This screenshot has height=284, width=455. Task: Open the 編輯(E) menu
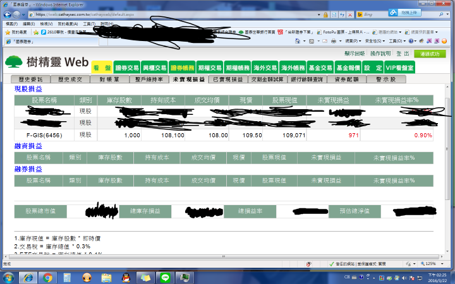[28, 24]
